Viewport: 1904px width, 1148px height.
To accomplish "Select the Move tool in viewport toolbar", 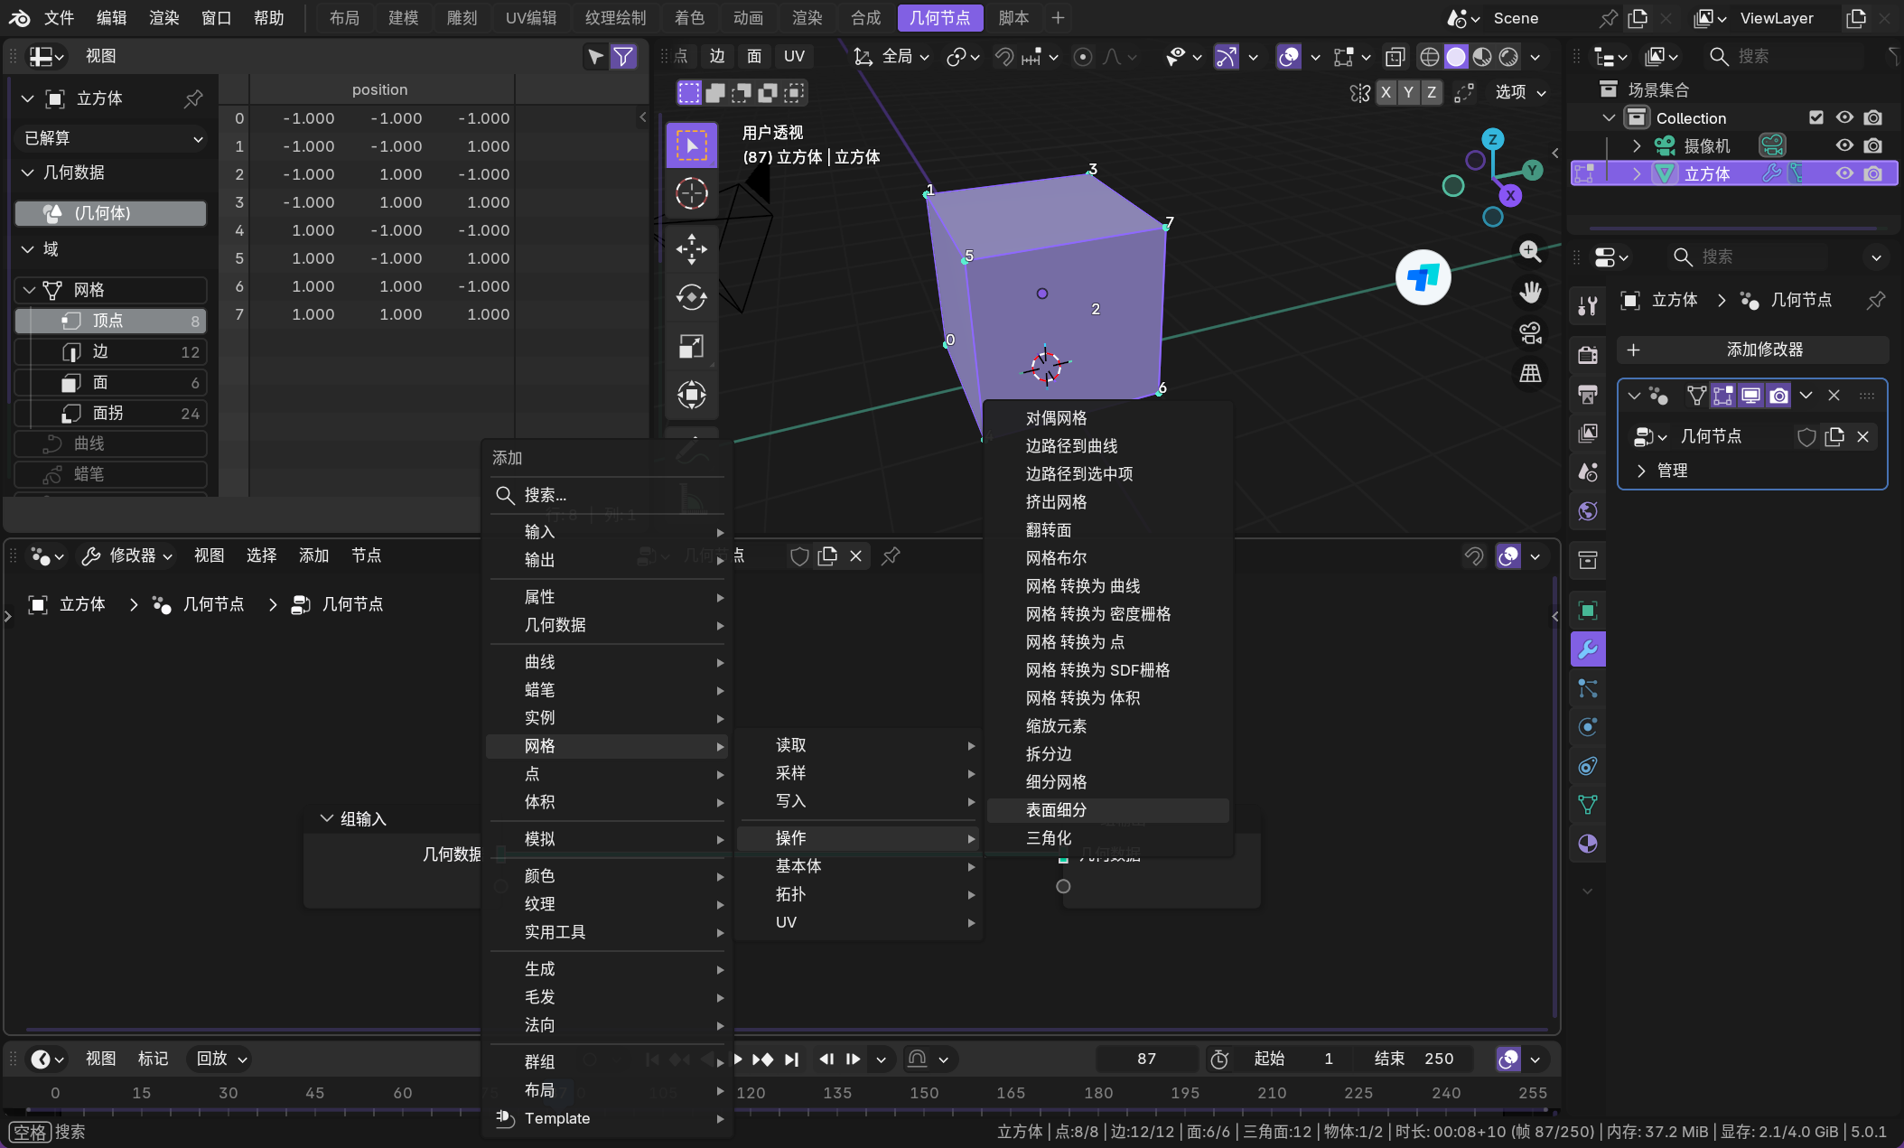I will pos(691,248).
